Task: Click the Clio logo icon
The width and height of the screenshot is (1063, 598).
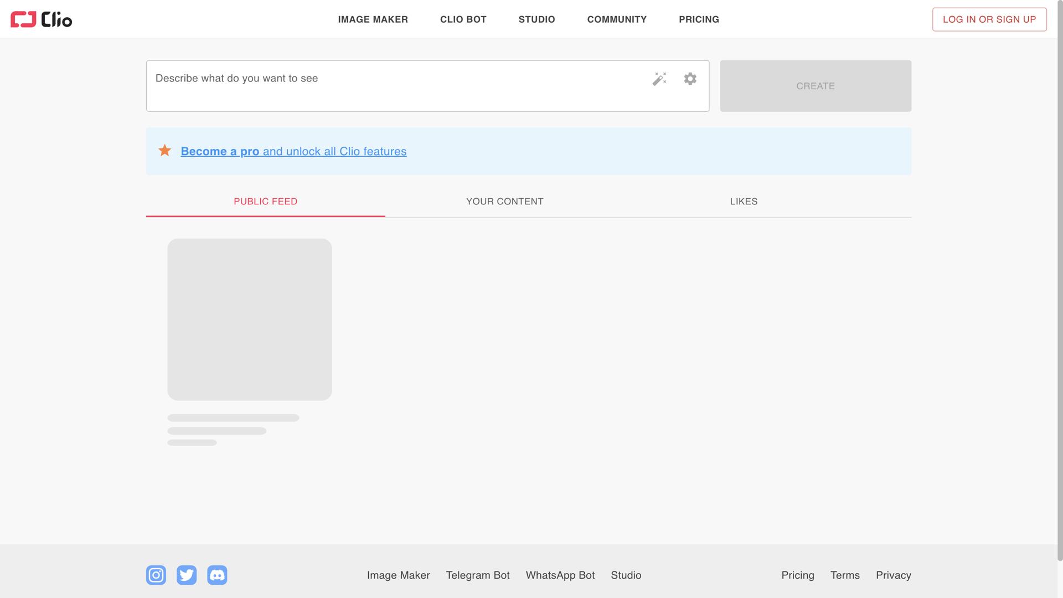Action: coord(23,19)
